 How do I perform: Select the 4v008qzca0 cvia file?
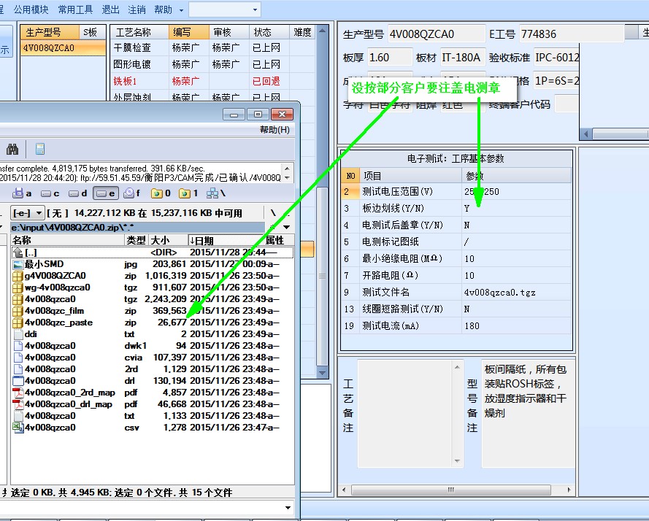pos(153,358)
